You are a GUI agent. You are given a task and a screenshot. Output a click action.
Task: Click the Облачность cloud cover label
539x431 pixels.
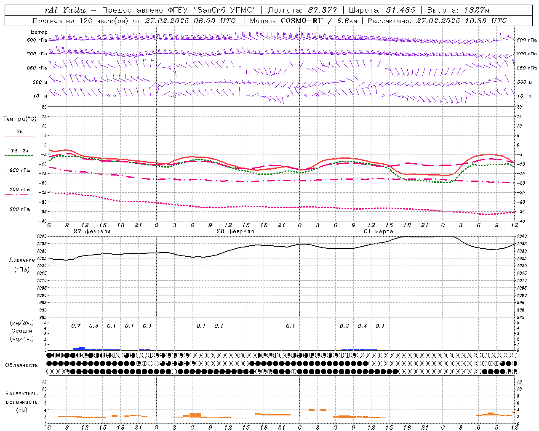click(21, 365)
